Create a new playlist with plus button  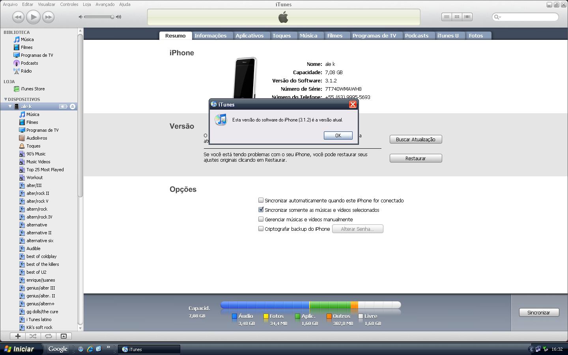[18, 336]
